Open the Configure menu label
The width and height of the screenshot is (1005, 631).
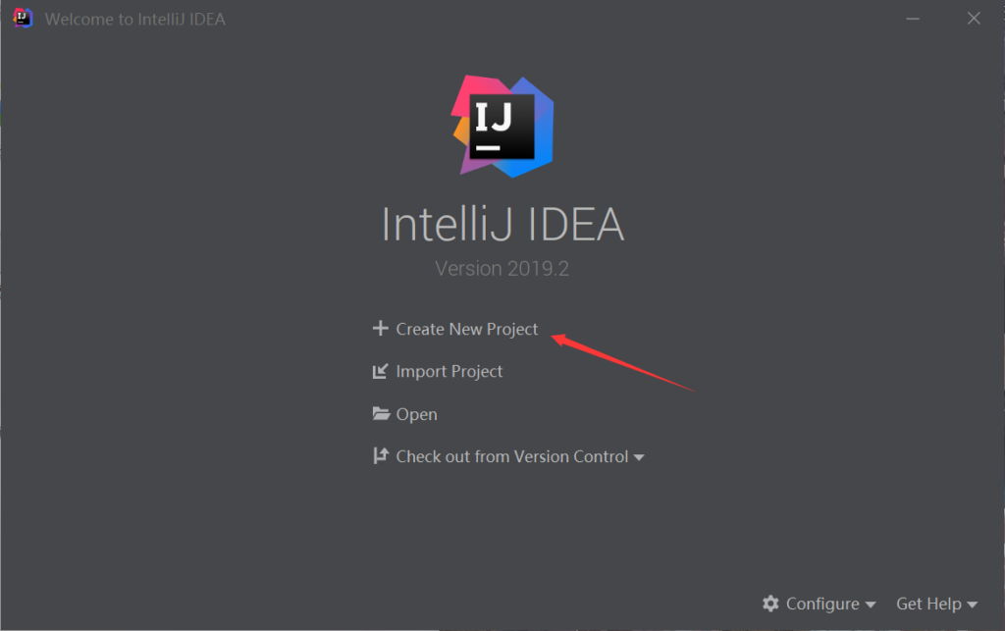click(x=822, y=605)
